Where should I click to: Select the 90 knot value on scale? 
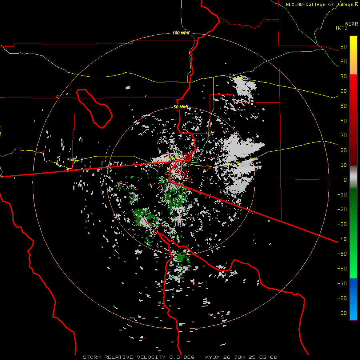(344, 47)
